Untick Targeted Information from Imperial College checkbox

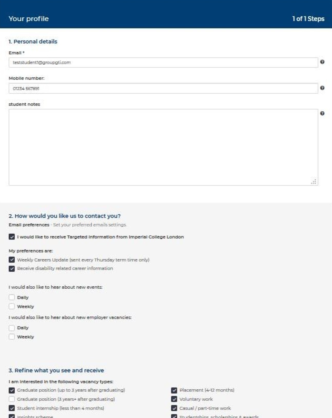[x=12, y=237]
